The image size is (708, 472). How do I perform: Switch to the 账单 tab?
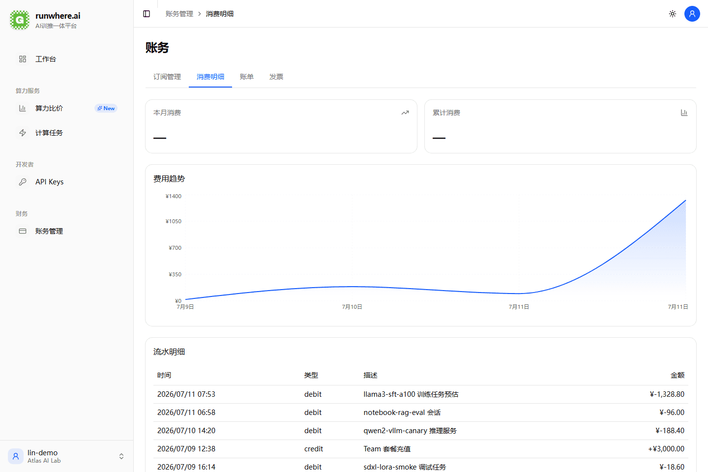pyautogui.click(x=247, y=77)
